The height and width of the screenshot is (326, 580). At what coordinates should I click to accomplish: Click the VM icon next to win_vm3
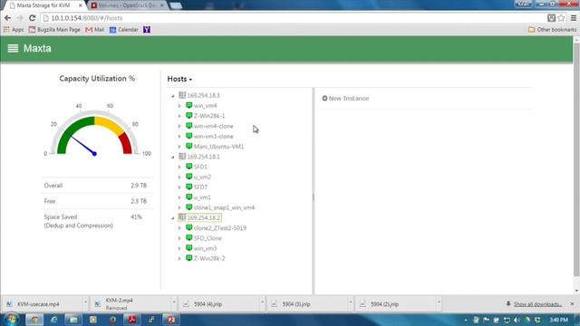click(189, 248)
